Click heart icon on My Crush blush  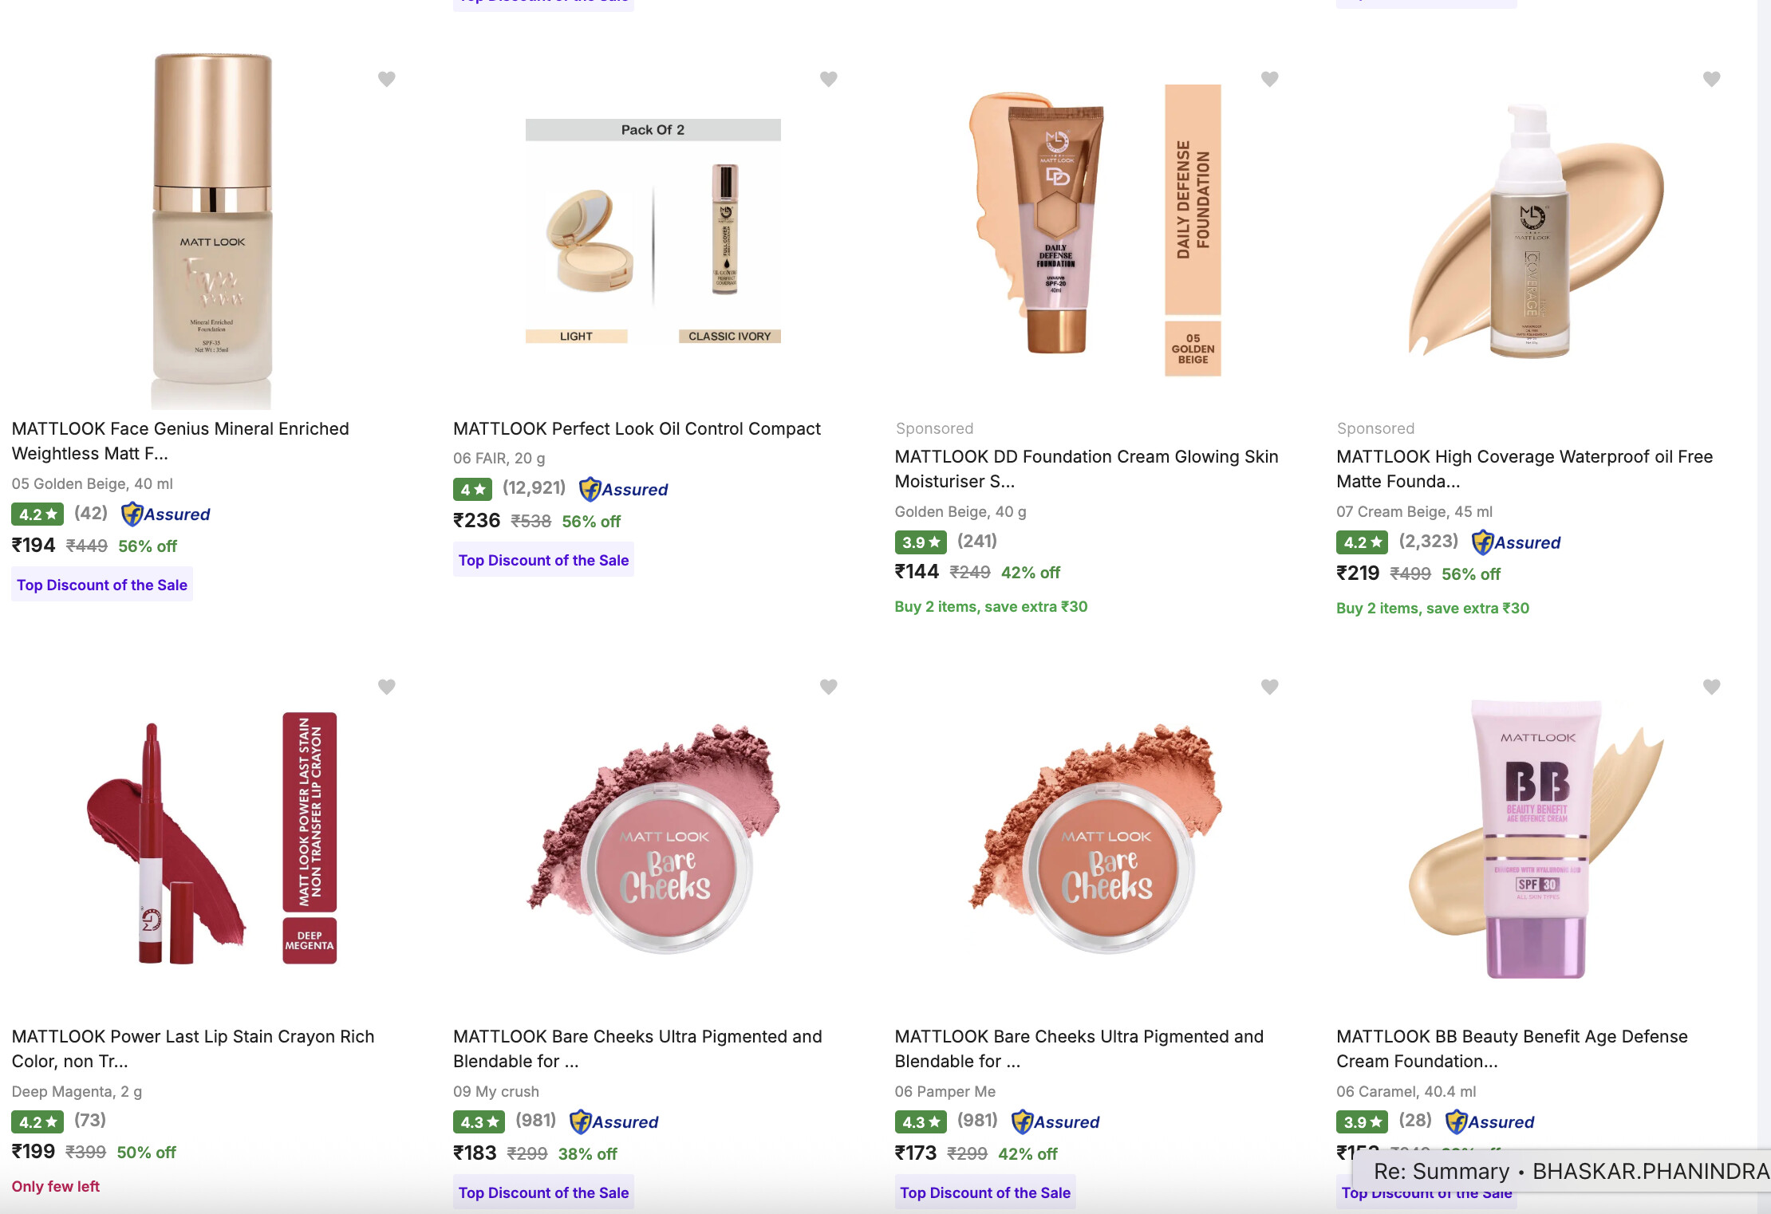coord(829,687)
